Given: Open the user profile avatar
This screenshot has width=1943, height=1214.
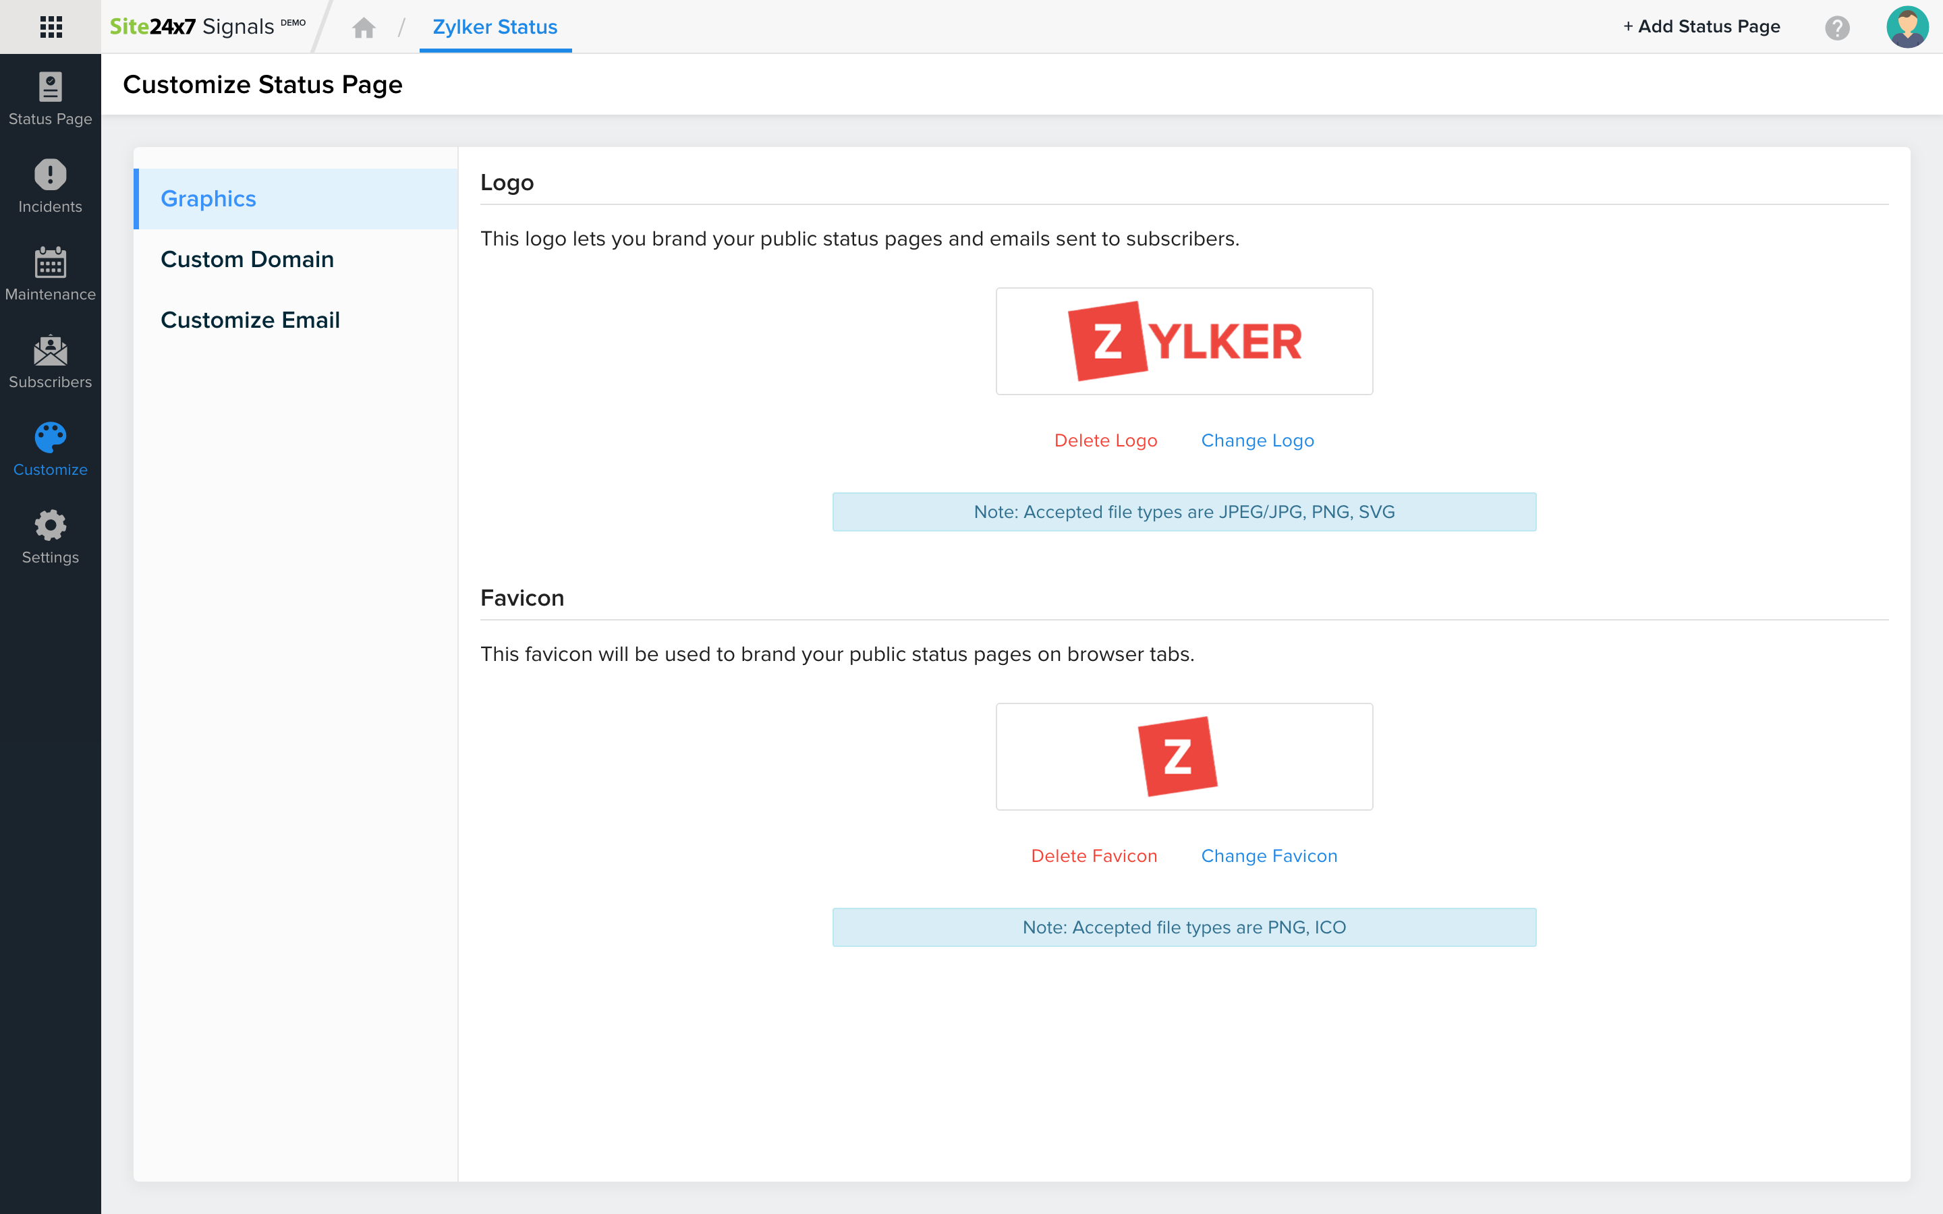Looking at the screenshot, I should (1907, 26).
